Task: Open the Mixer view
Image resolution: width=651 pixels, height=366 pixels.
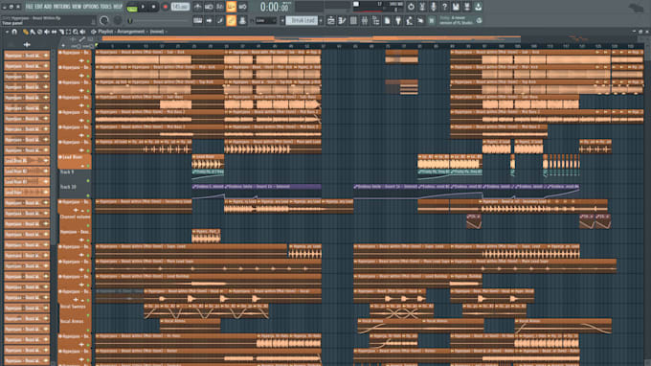Action: click(x=365, y=20)
